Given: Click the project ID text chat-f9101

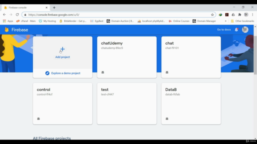Looking at the screenshot, I should tap(172, 48).
